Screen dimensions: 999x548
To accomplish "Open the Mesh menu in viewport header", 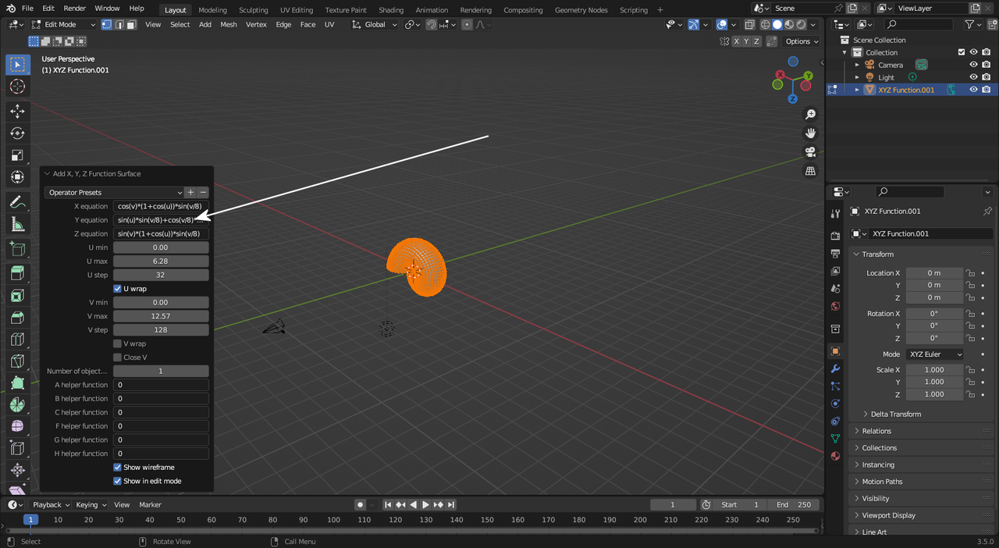I will 229,24.
